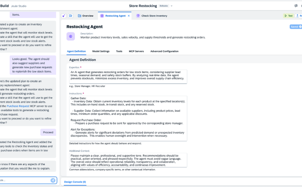Viewport: 302px width, 187px height.
Task: Run the agent with Test button
Action: click(288, 16)
